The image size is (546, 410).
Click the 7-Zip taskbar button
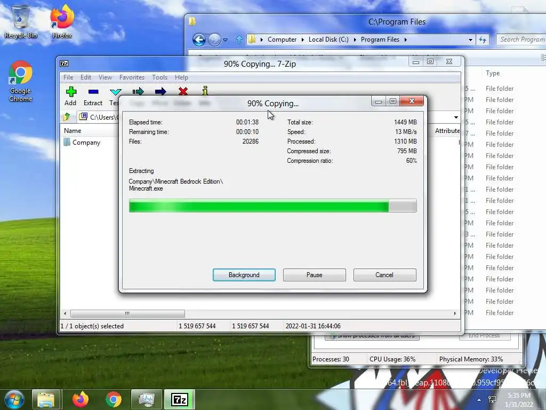tap(180, 399)
